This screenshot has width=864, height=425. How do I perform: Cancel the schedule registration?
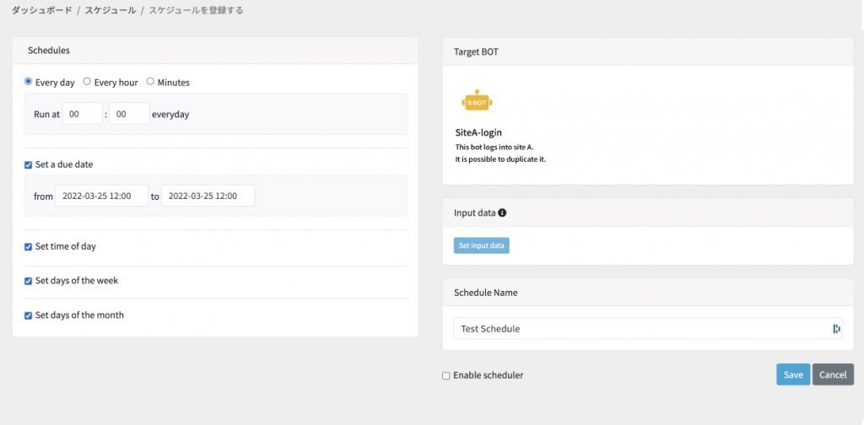click(833, 374)
